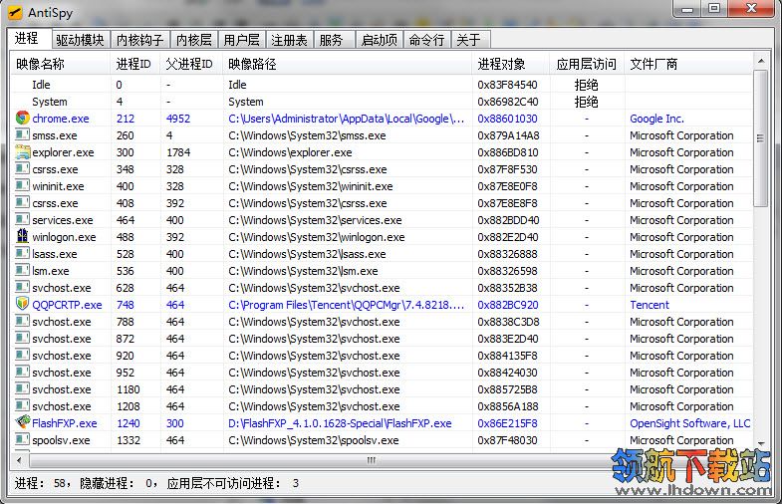Image resolution: width=782 pixels, height=504 pixels.
Task: Click the FlashFXP.exe process icon
Action: click(23, 422)
